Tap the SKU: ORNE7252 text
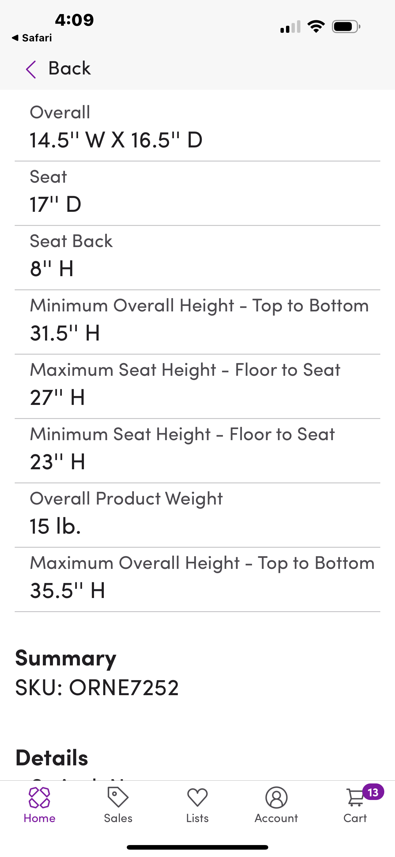Viewport: 395px width, 857px height. click(x=97, y=688)
